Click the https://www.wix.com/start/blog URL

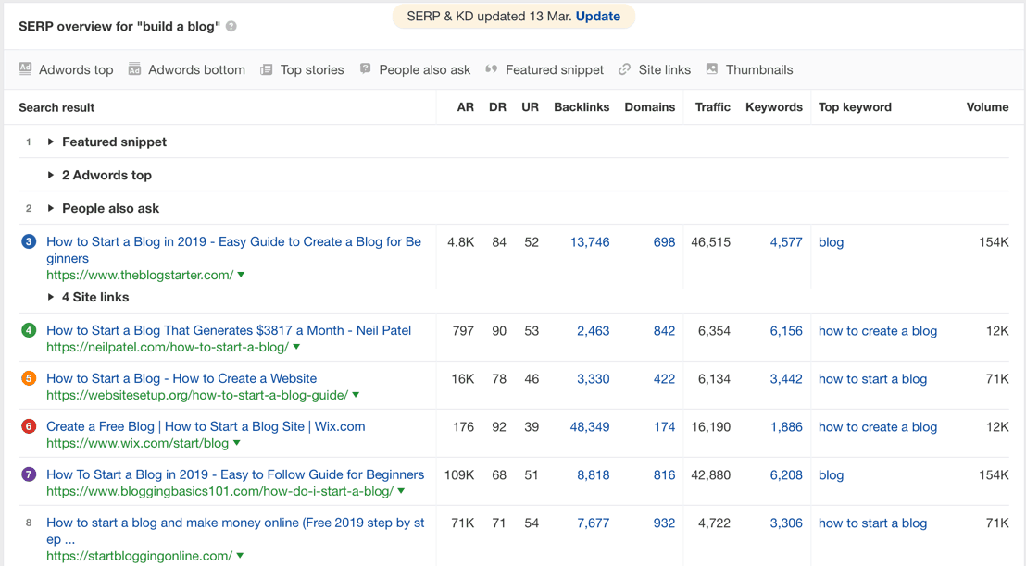click(x=137, y=443)
